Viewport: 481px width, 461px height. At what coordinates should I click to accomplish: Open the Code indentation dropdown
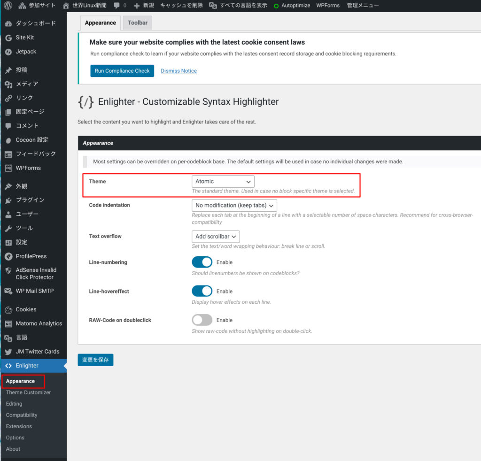point(234,205)
